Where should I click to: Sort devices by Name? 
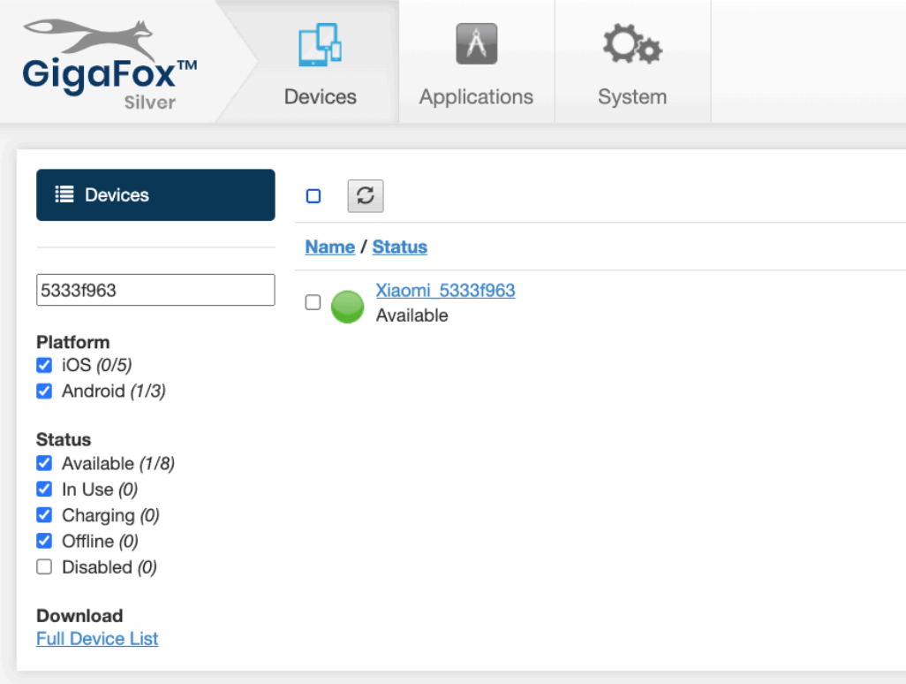tap(330, 247)
